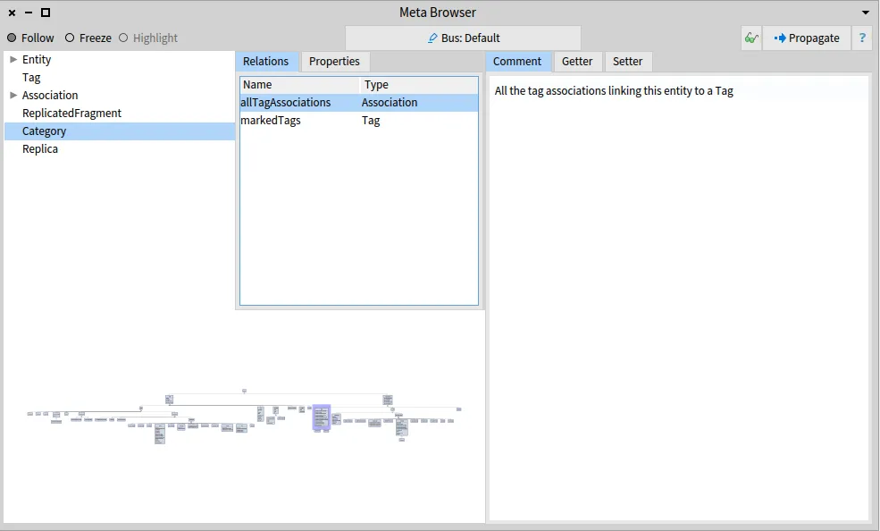Select the Freeze radio button
The image size is (880, 531).
70,38
